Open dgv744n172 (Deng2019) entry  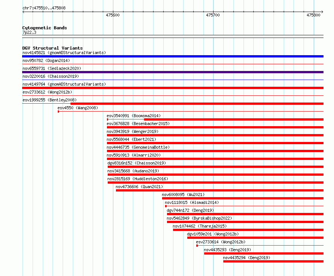pyautogui.click(x=190, y=210)
